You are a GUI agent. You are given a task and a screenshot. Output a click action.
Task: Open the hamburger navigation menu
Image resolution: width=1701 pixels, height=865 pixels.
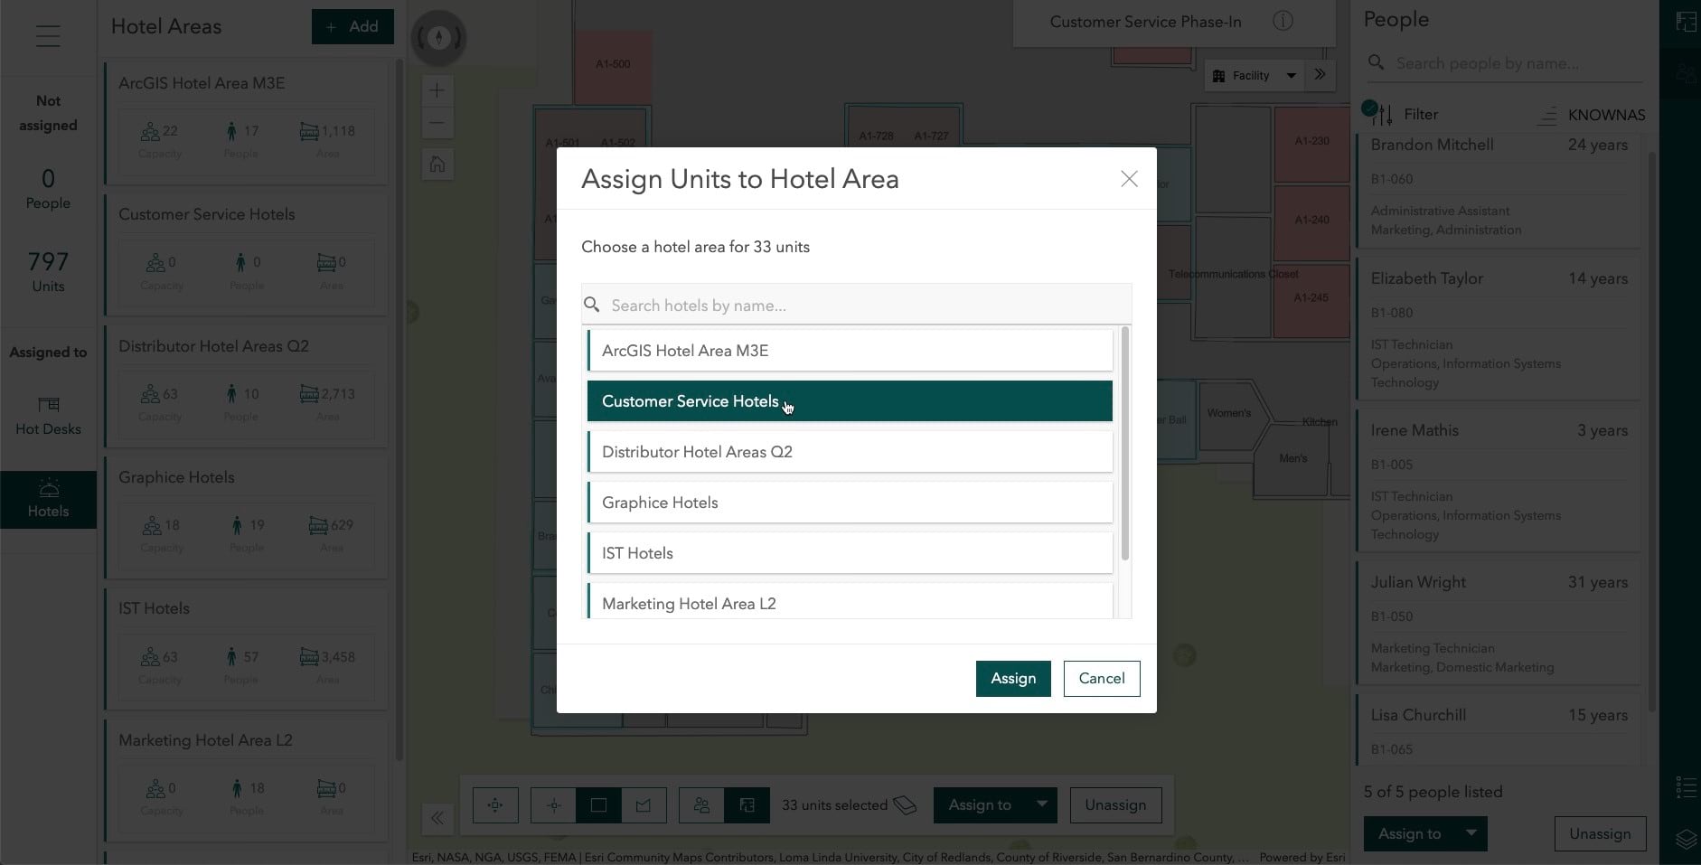(x=47, y=36)
